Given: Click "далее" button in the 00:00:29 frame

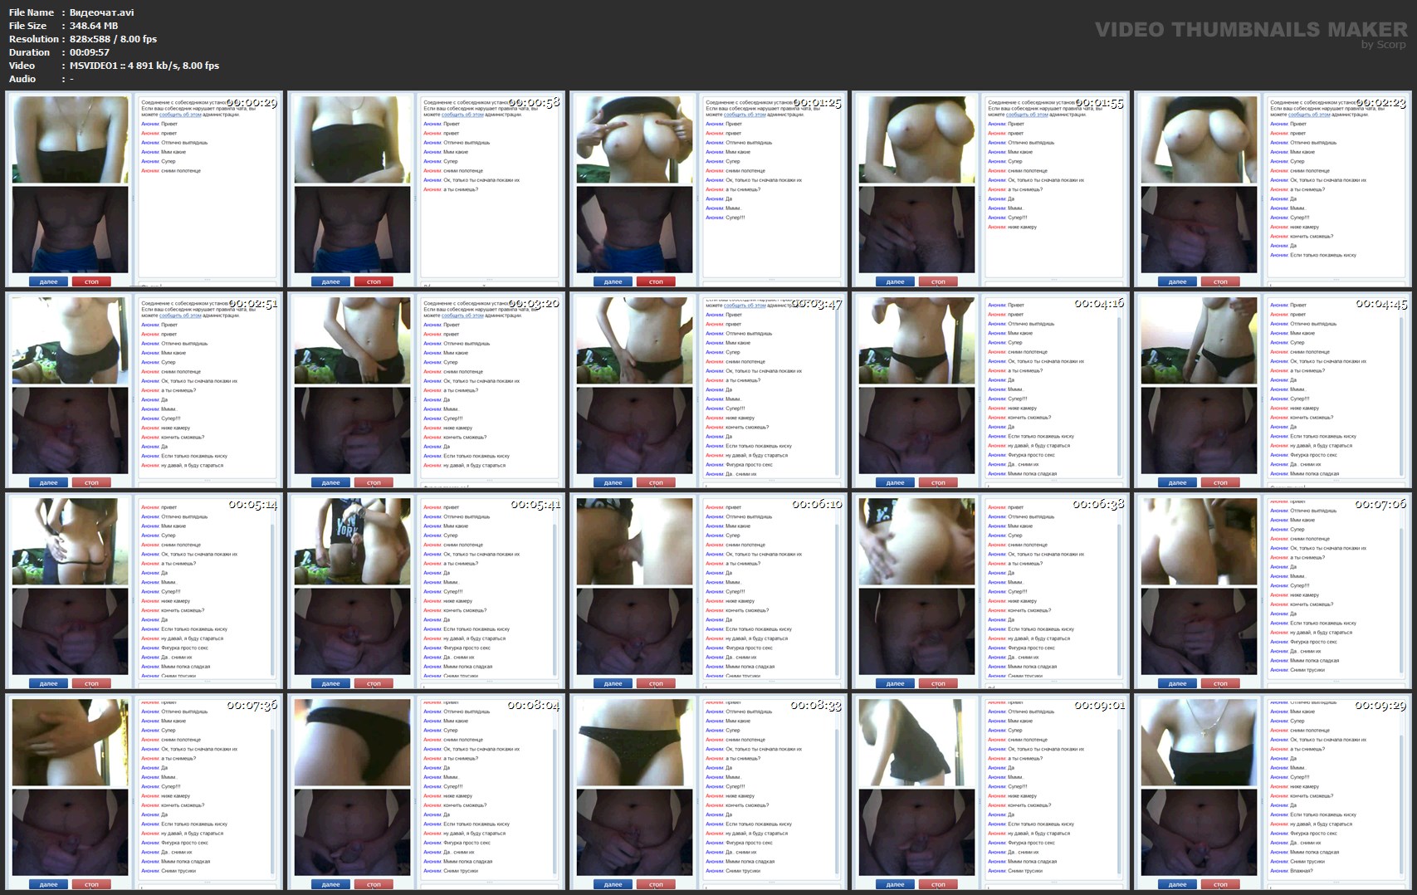Looking at the screenshot, I should (x=49, y=281).
